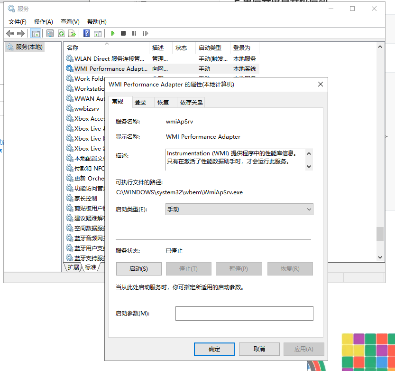The width and height of the screenshot is (395, 371).
Task: Select 服务(本地) in the left tree
Action: [x=29, y=47]
